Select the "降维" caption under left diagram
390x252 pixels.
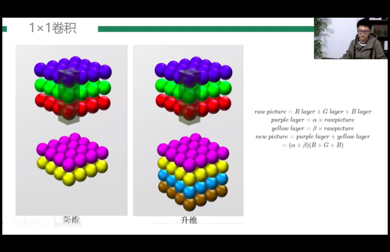pos(72,220)
